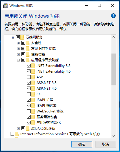This screenshot has width=120, height=152.
Task: Collapse the 应用程序开发功能 node
Action: 18,60
